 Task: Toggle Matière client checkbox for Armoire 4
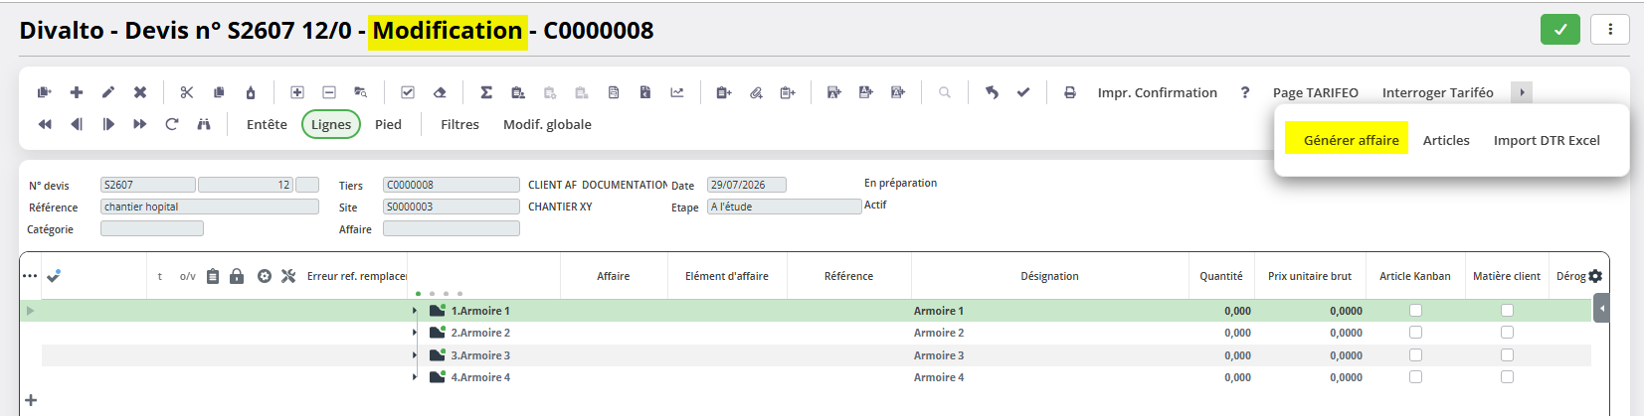click(1507, 377)
